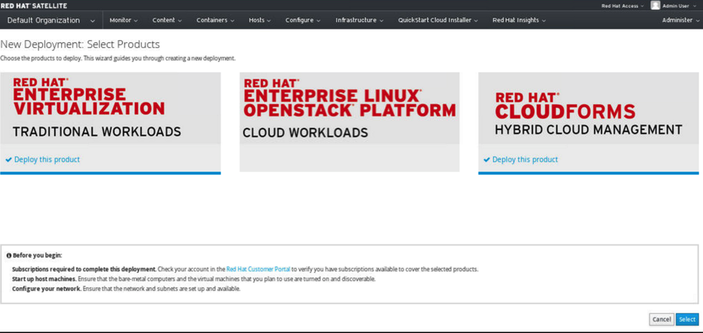Open the Monitor menu
The width and height of the screenshot is (703, 333).
coord(124,20)
